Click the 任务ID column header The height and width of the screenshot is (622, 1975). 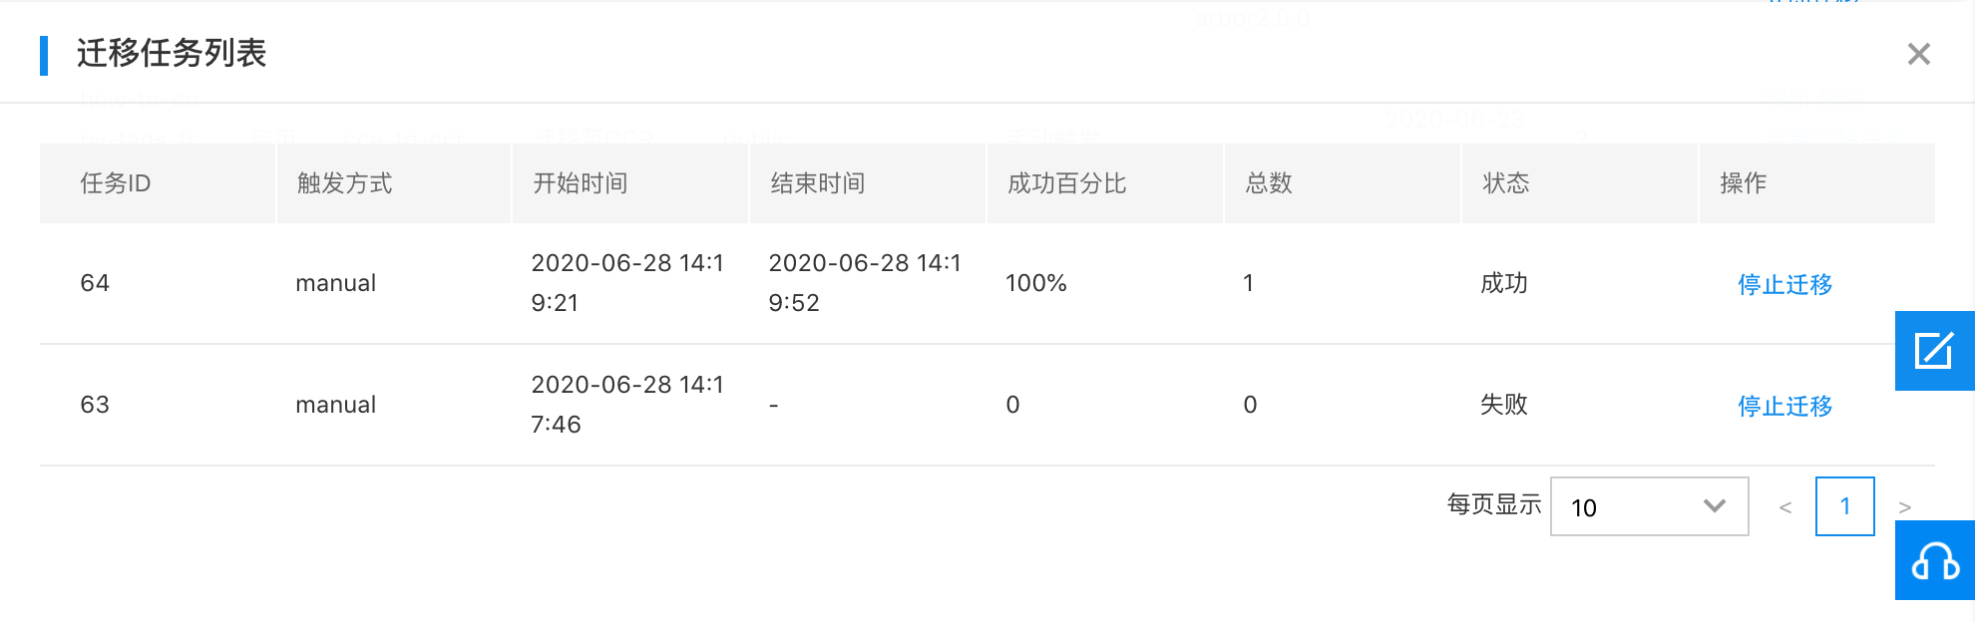[116, 183]
